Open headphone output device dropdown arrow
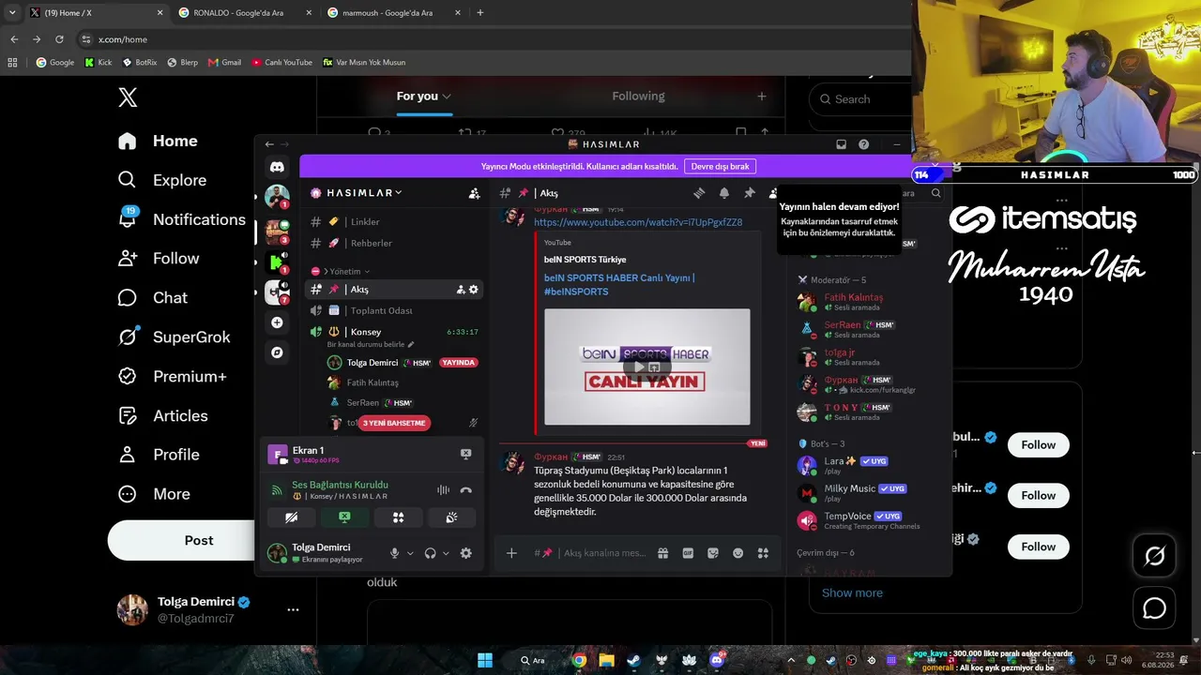Viewport: 1201px width, 675px height. pyautogui.click(x=446, y=553)
